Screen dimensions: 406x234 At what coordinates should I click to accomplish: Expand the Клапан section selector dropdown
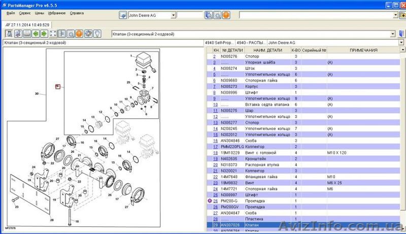pos(393,34)
